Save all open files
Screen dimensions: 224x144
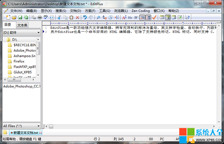click(26, 17)
